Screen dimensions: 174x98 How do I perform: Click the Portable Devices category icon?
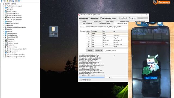click(x=6, y=35)
